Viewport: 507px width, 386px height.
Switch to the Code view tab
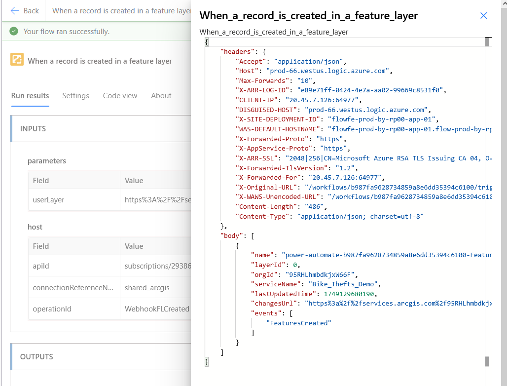coord(120,96)
